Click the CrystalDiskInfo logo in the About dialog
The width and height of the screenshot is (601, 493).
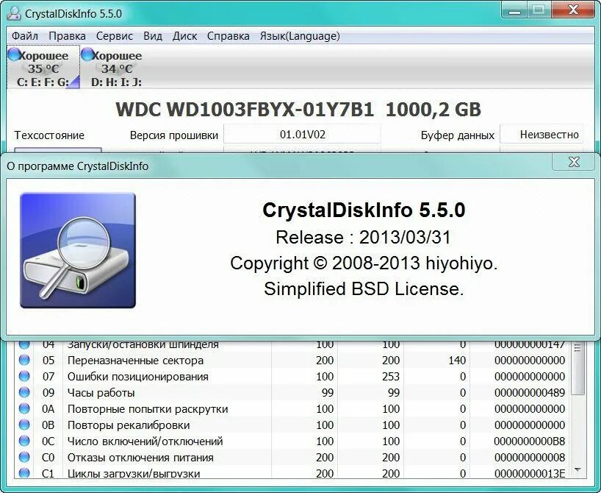click(78, 250)
